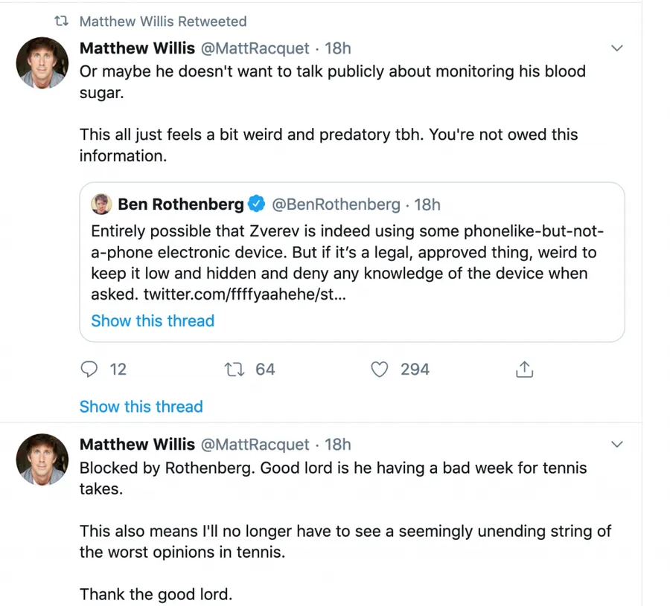670x606 pixels.
Task: Show this thread below the reply count
Action: [141, 406]
